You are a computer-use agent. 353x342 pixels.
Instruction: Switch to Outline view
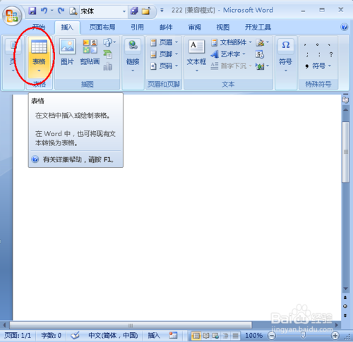click(x=225, y=336)
